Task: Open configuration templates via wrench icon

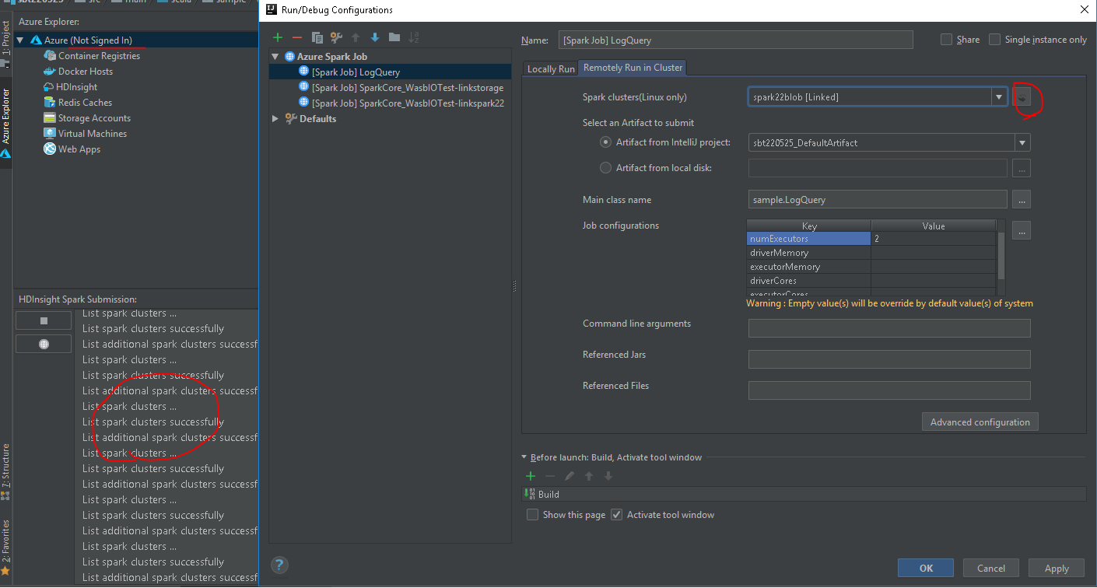Action: click(x=335, y=37)
